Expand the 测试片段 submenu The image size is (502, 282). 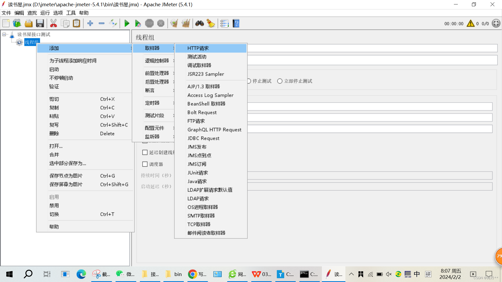(154, 116)
